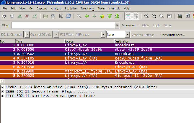Viewport: 194px width, 123px height.
Task: Expand the Frame 3 details tree
Action: coord(2,87)
